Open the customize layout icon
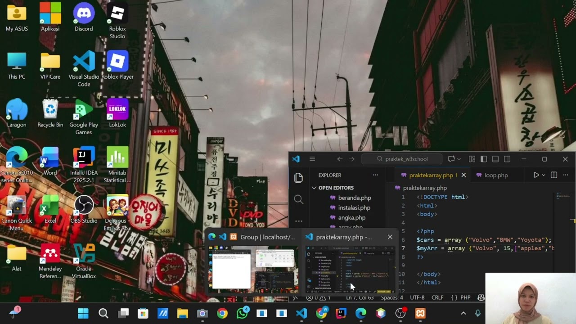 coord(472,159)
